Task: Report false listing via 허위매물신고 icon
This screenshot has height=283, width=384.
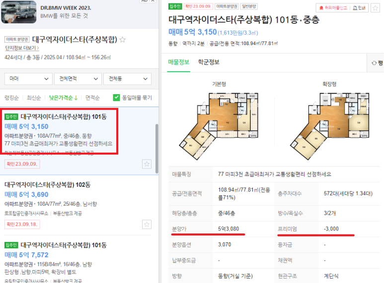Action: coord(321,8)
